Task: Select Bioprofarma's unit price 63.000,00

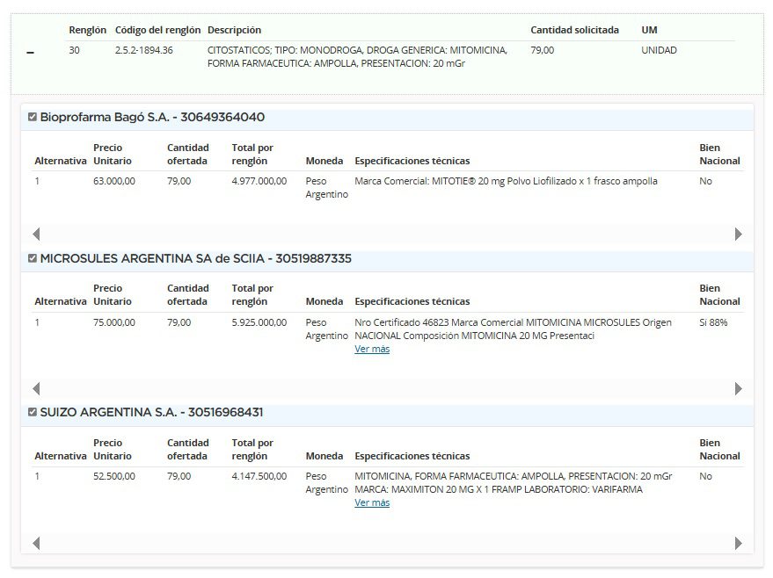Action: pyautogui.click(x=114, y=181)
